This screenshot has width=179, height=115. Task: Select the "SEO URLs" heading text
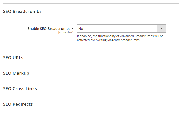tap(13, 58)
